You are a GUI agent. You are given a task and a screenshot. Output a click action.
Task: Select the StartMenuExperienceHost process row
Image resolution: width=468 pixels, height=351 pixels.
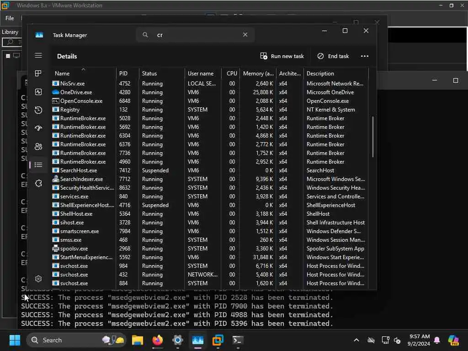click(x=210, y=257)
